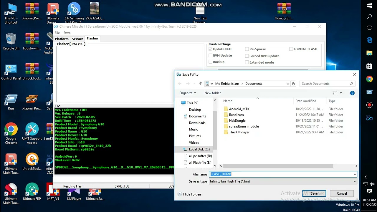Switch to the Service tab
Screen dimensions: 377x212
(x=77, y=39)
